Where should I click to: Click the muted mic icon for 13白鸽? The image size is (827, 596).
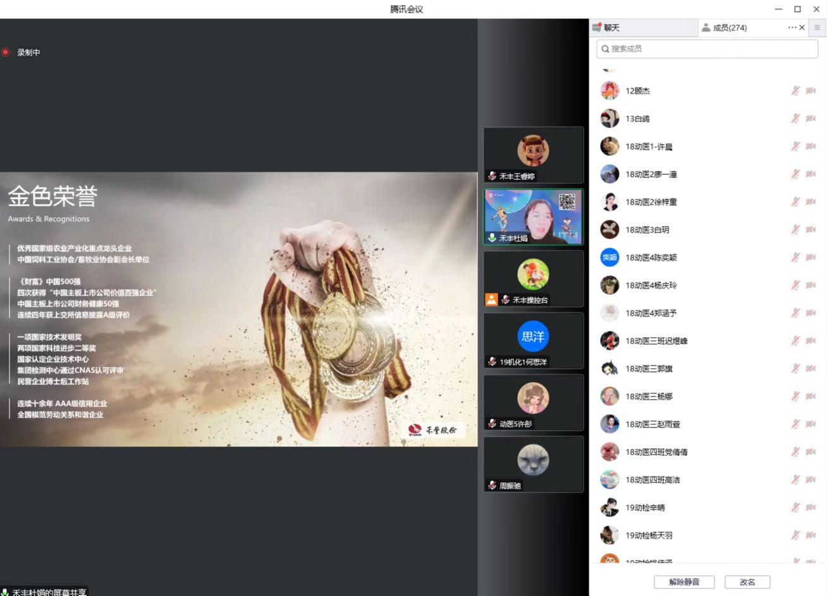(795, 119)
